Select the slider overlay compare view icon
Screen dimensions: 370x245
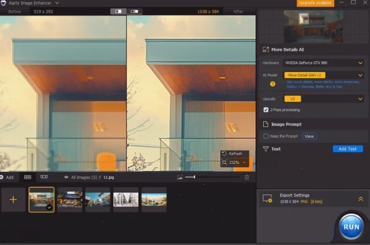click(x=134, y=11)
